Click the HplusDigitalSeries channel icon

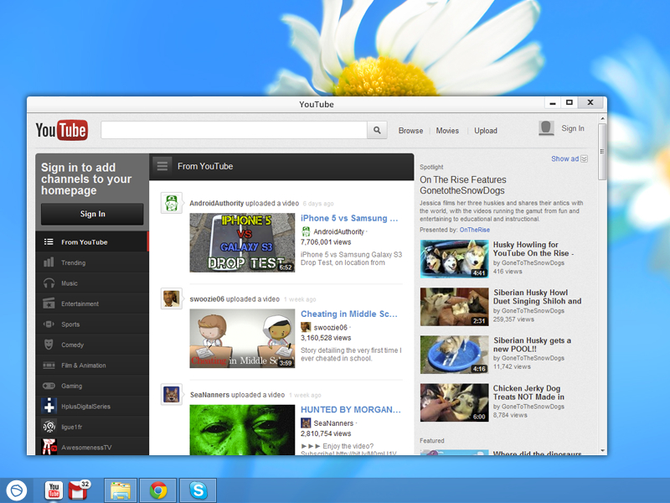point(49,406)
